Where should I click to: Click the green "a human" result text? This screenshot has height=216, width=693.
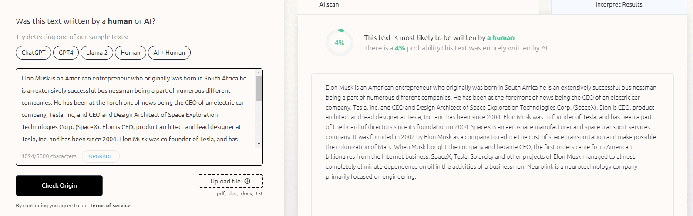501,38
